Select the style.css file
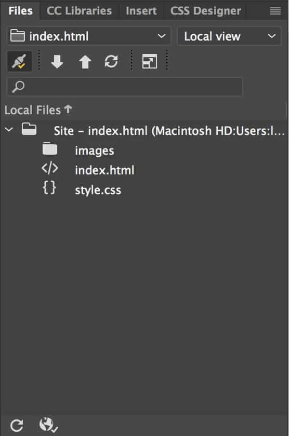Viewport: 289px width, 436px height. pyautogui.click(x=98, y=190)
